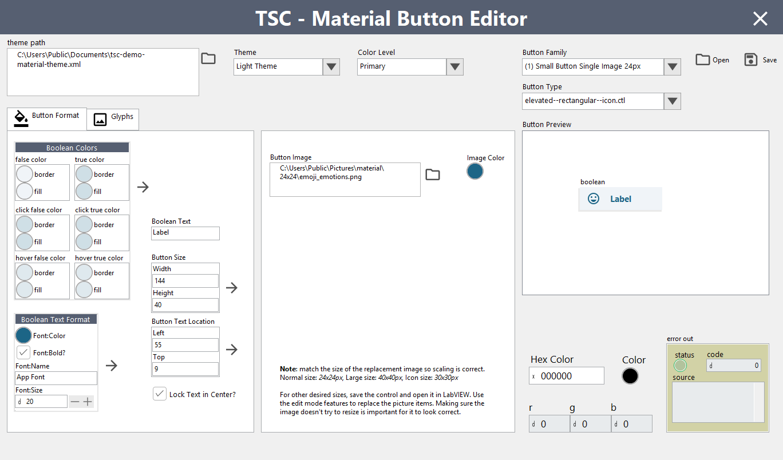Image resolution: width=783 pixels, height=460 pixels.
Task: Select the Button Format tab
Action: click(47, 117)
